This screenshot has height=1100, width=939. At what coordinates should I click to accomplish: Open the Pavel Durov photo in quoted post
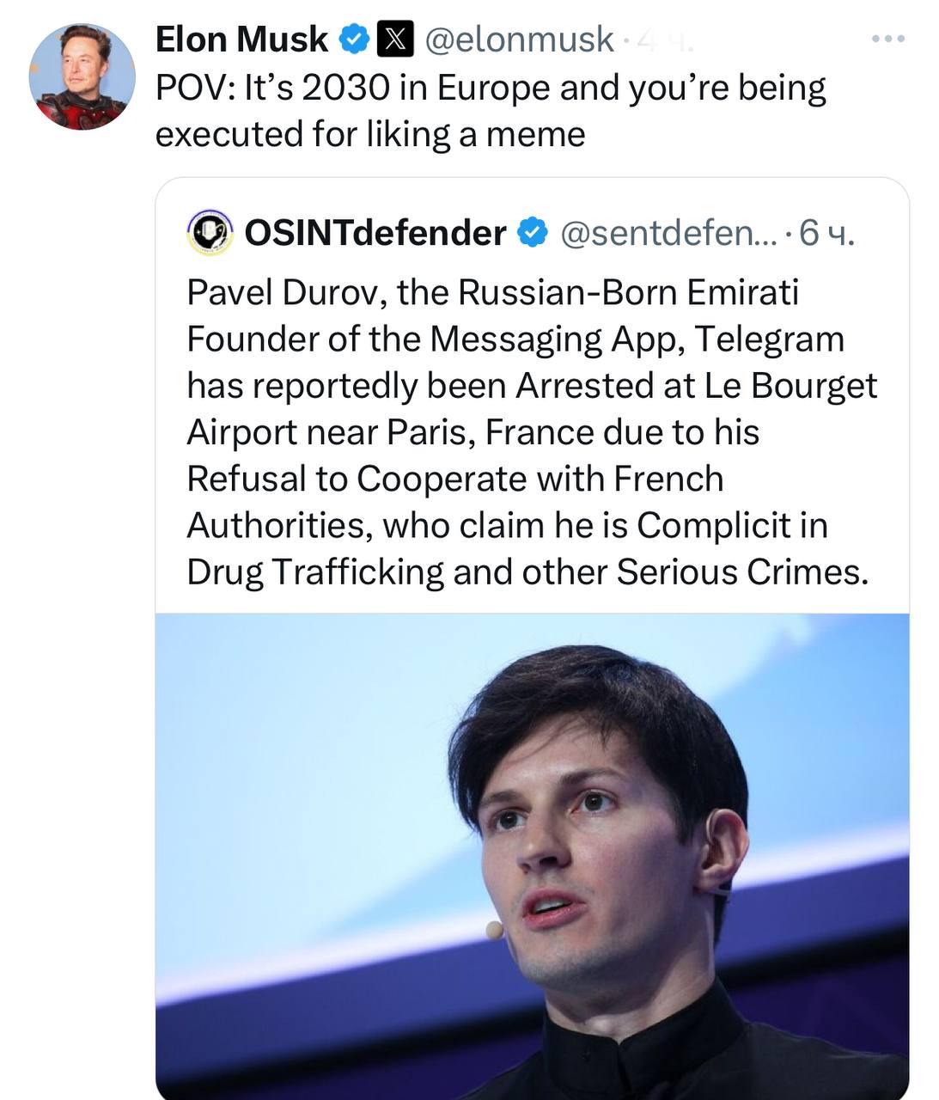pos(532,855)
